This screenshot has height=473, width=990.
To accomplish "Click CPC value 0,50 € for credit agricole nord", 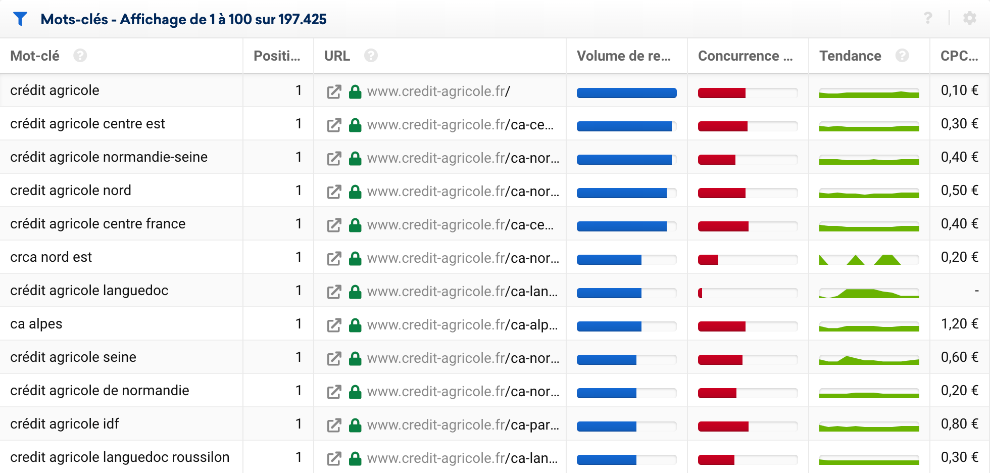I will pyautogui.click(x=960, y=191).
